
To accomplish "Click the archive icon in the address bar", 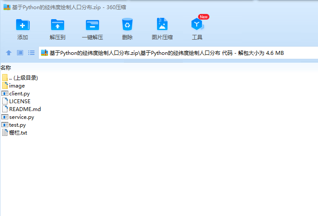I will [x=44, y=53].
